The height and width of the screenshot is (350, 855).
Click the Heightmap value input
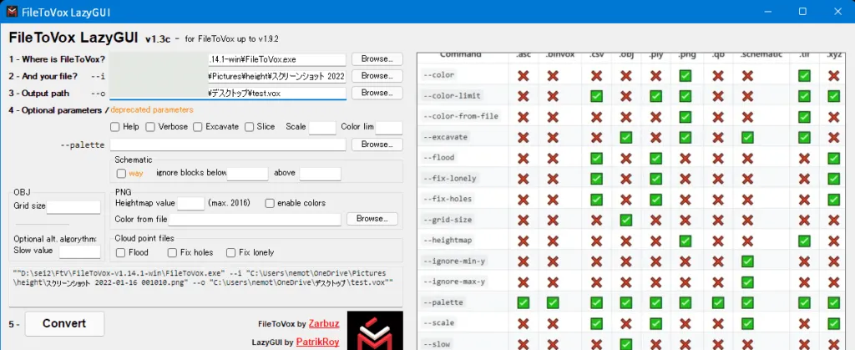(191, 204)
